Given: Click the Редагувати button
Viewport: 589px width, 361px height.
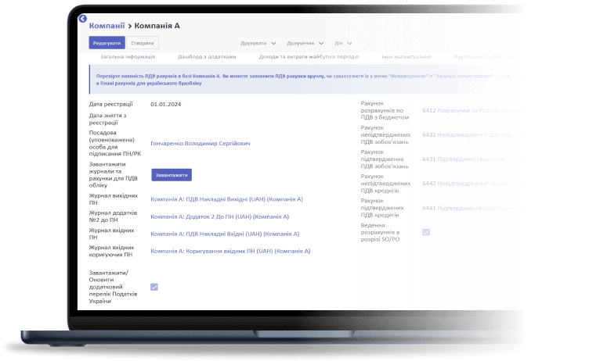Looking at the screenshot, I should tap(107, 43).
